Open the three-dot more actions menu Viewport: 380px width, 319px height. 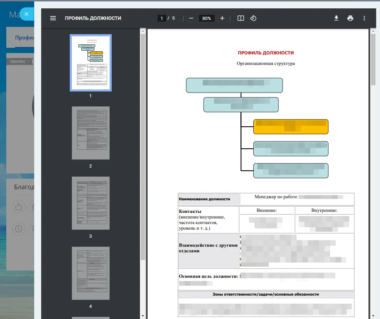coord(364,18)
